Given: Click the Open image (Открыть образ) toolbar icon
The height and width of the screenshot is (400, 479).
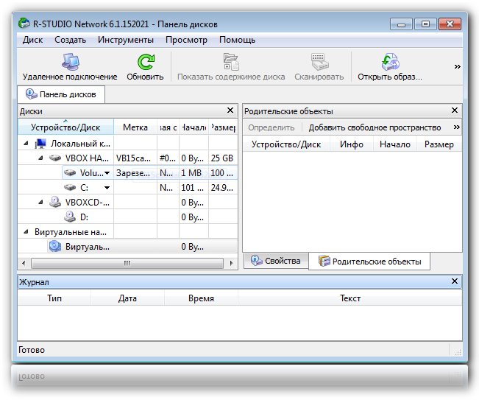Looking at the screenshot, I should click(x=389, y=63).
